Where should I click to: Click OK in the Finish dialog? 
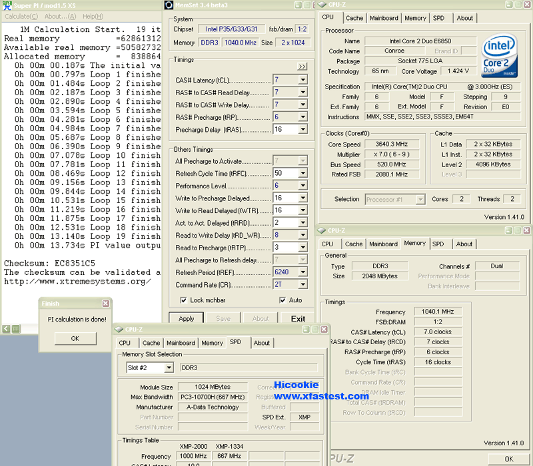75,338
